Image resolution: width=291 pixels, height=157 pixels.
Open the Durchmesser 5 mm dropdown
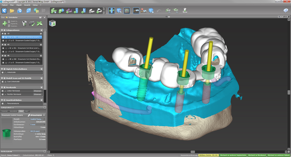37,124
